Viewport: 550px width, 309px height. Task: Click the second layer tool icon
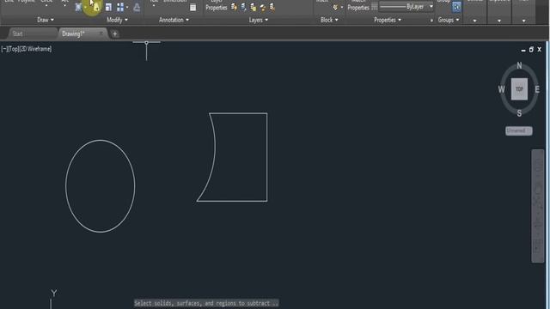pyautogui.click(x=243, y=7)
